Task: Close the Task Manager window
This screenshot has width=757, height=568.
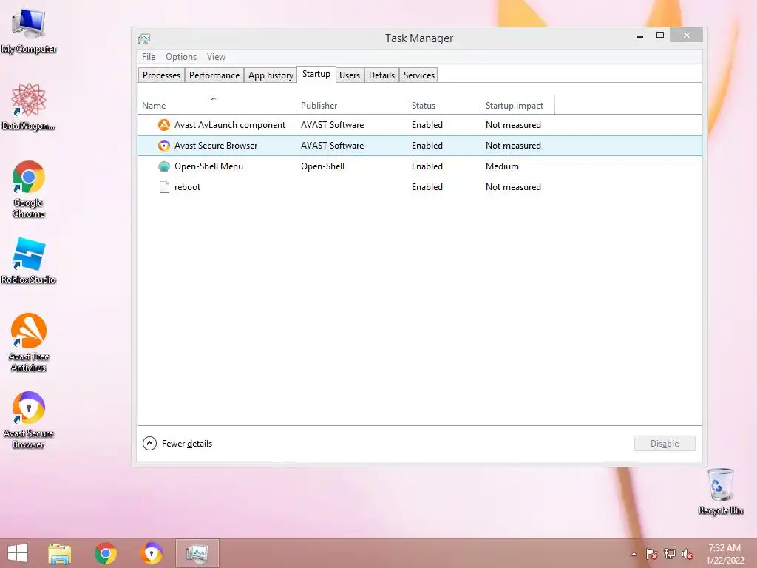Action: click(x=687, y=35)
